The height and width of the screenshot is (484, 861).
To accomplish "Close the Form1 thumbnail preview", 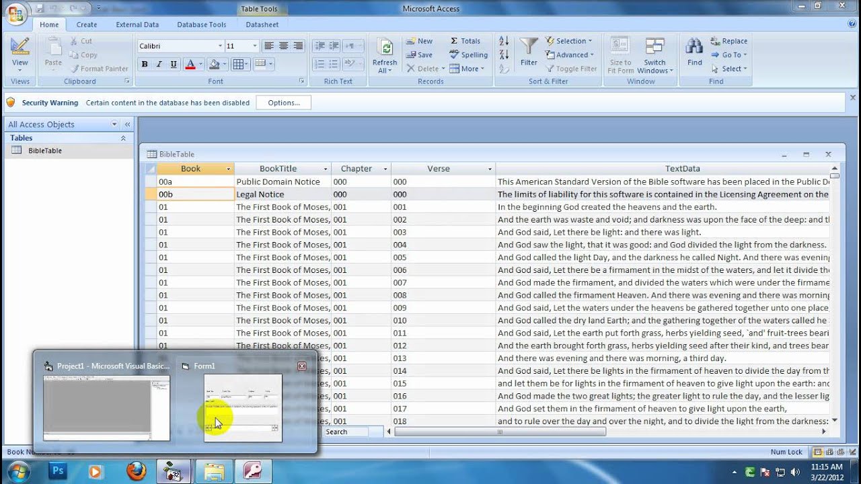I will pos(302,366).
